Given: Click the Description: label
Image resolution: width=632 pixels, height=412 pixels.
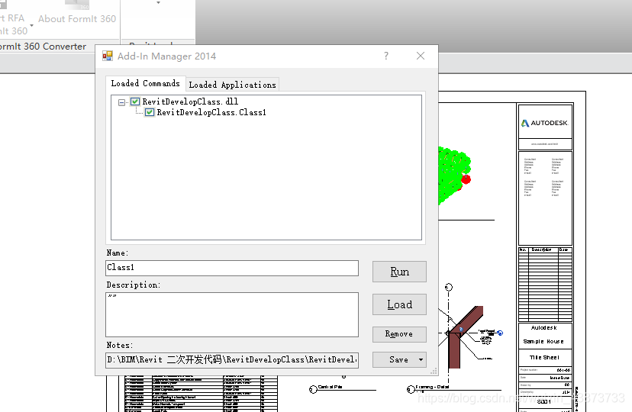Looking at the screenshot, I should point(134,285).
